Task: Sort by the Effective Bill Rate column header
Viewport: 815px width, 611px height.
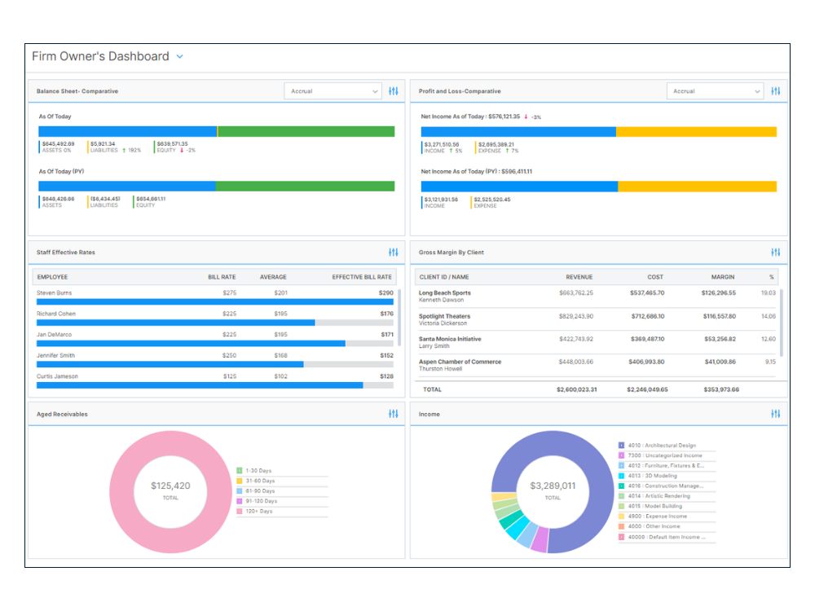Action: tap(361, 277)
